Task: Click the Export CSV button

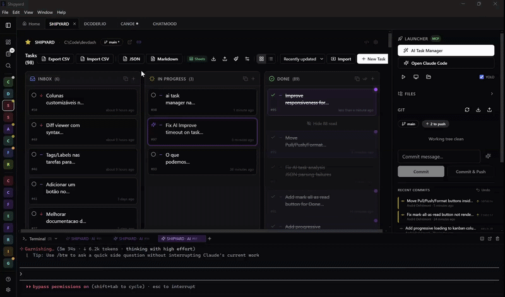Action: pyautogui.click(x=56, y=59)
